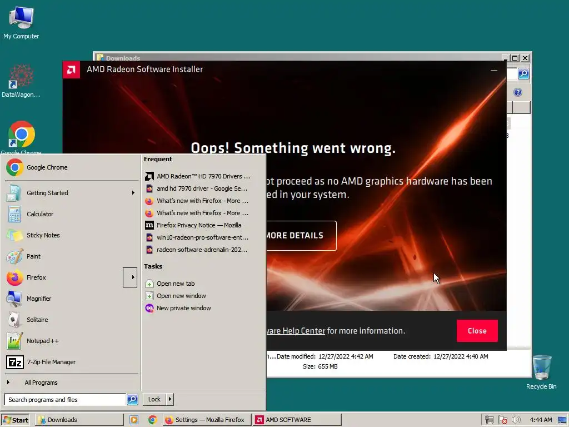
Task: Expand Getting Started submenu arrow
Action: point(133,193)
